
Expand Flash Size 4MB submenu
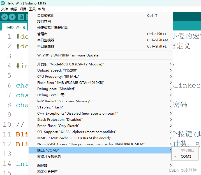100,82
